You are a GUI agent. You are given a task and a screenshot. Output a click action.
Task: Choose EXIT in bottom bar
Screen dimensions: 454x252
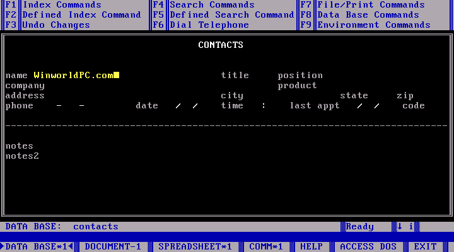(425, 246)
